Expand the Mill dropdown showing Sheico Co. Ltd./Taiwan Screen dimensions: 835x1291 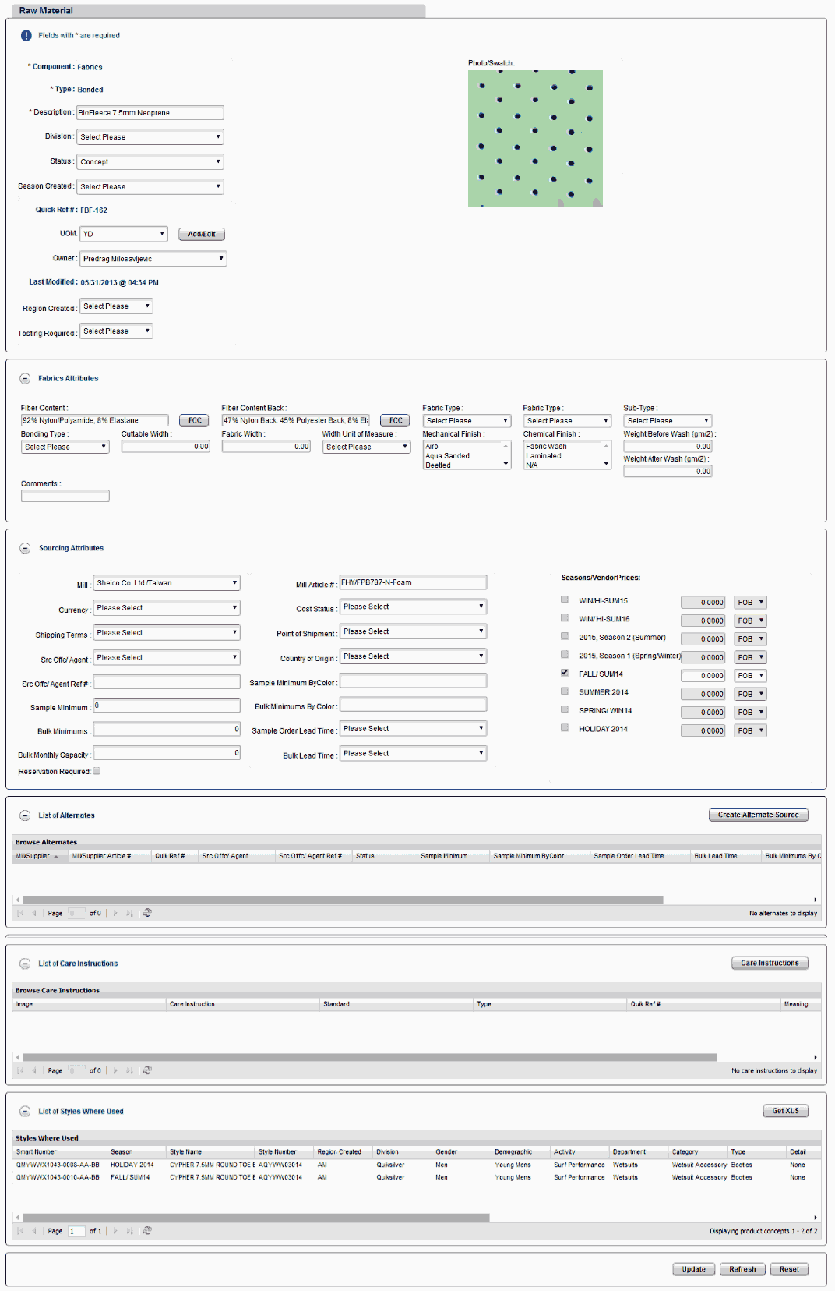167,583
